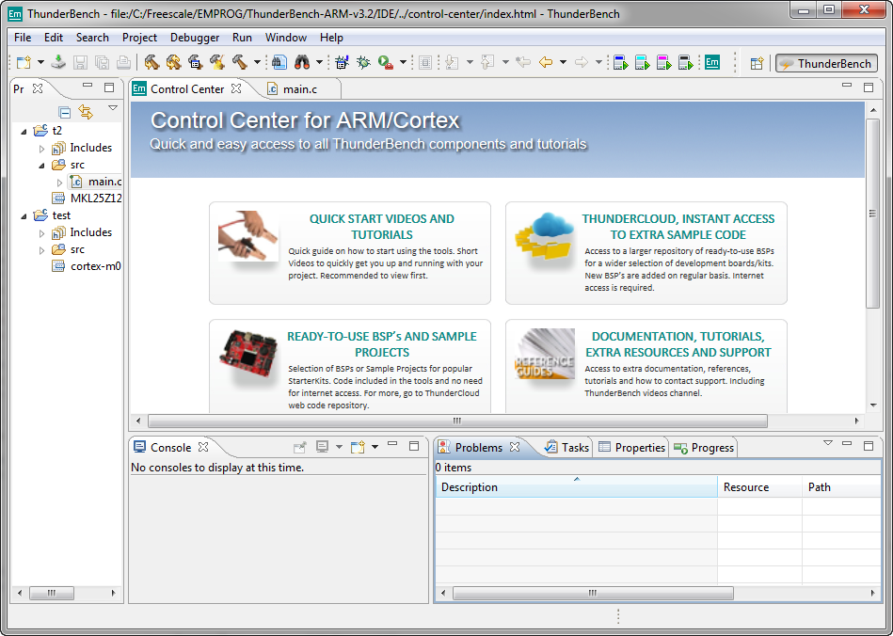This screenshot has height=636, width=893.
Task: Click the yellow Back navigation arrow
Action: click(x=545, y=63)
